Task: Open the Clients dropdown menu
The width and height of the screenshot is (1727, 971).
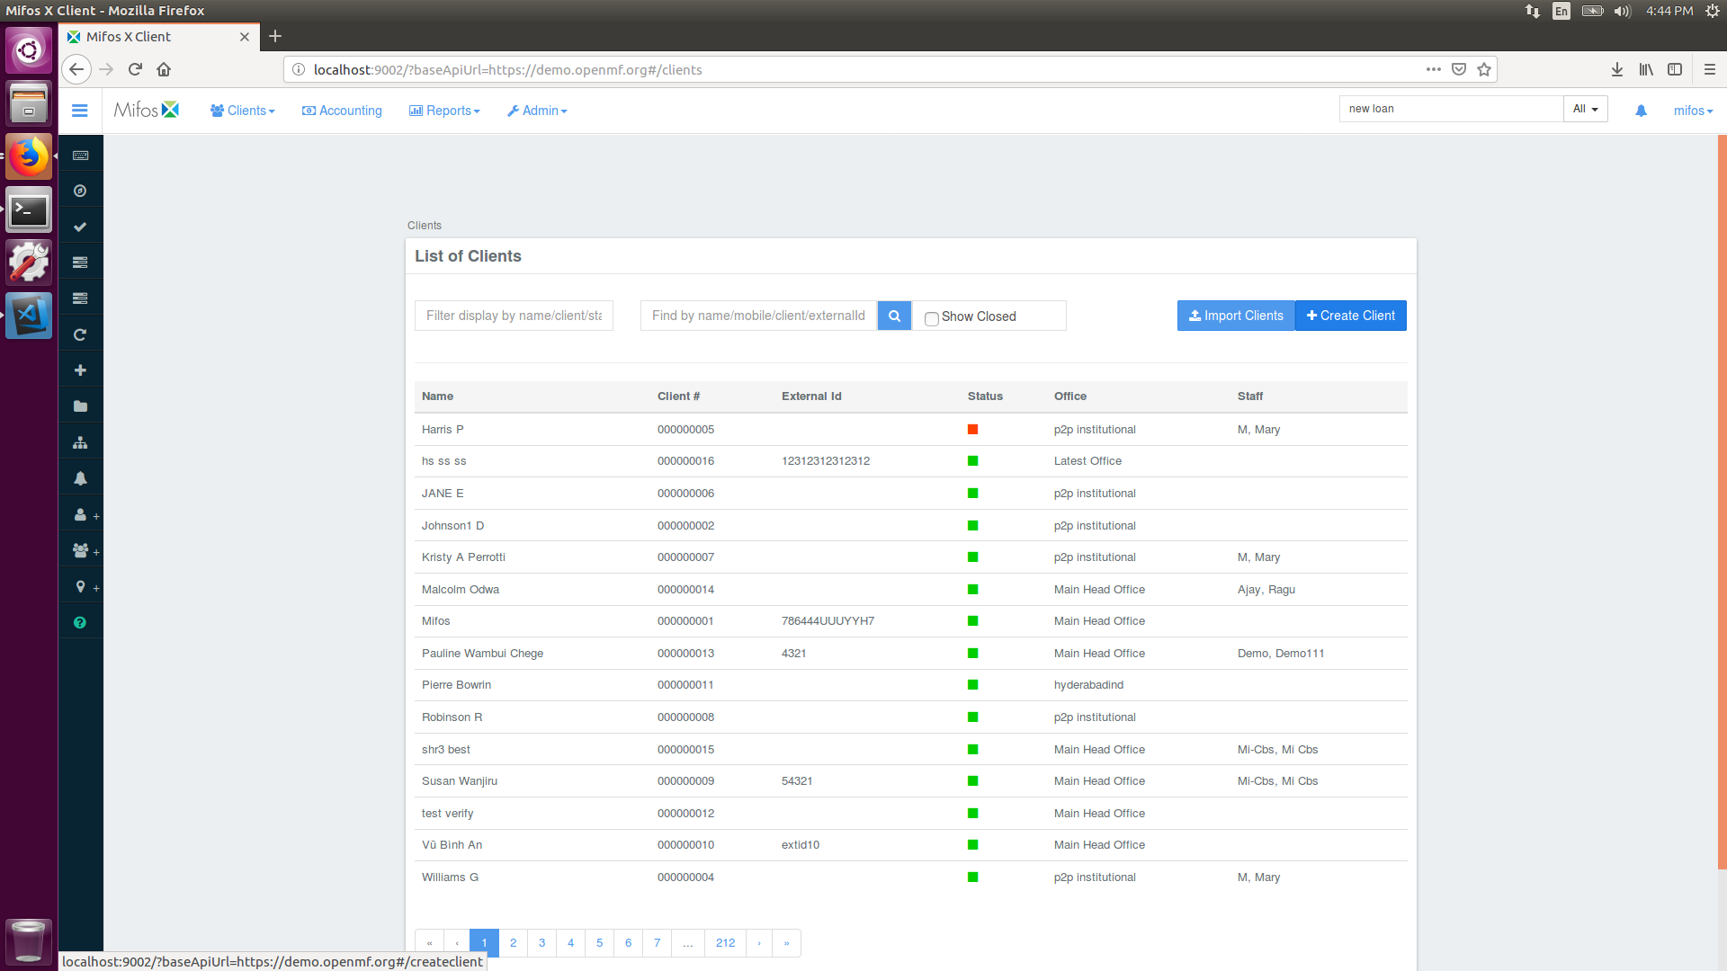Action: pos(241,111)
